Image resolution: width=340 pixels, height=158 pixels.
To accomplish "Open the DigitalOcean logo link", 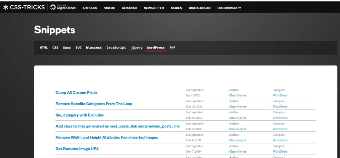I will click(x=63, y=7).
